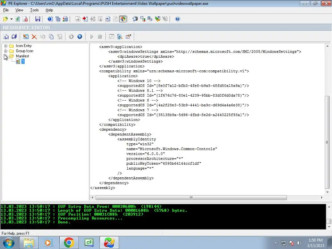Delete the resource with the red X icon
The height and width of the screenshot is (249, 332).
point(34,37)
